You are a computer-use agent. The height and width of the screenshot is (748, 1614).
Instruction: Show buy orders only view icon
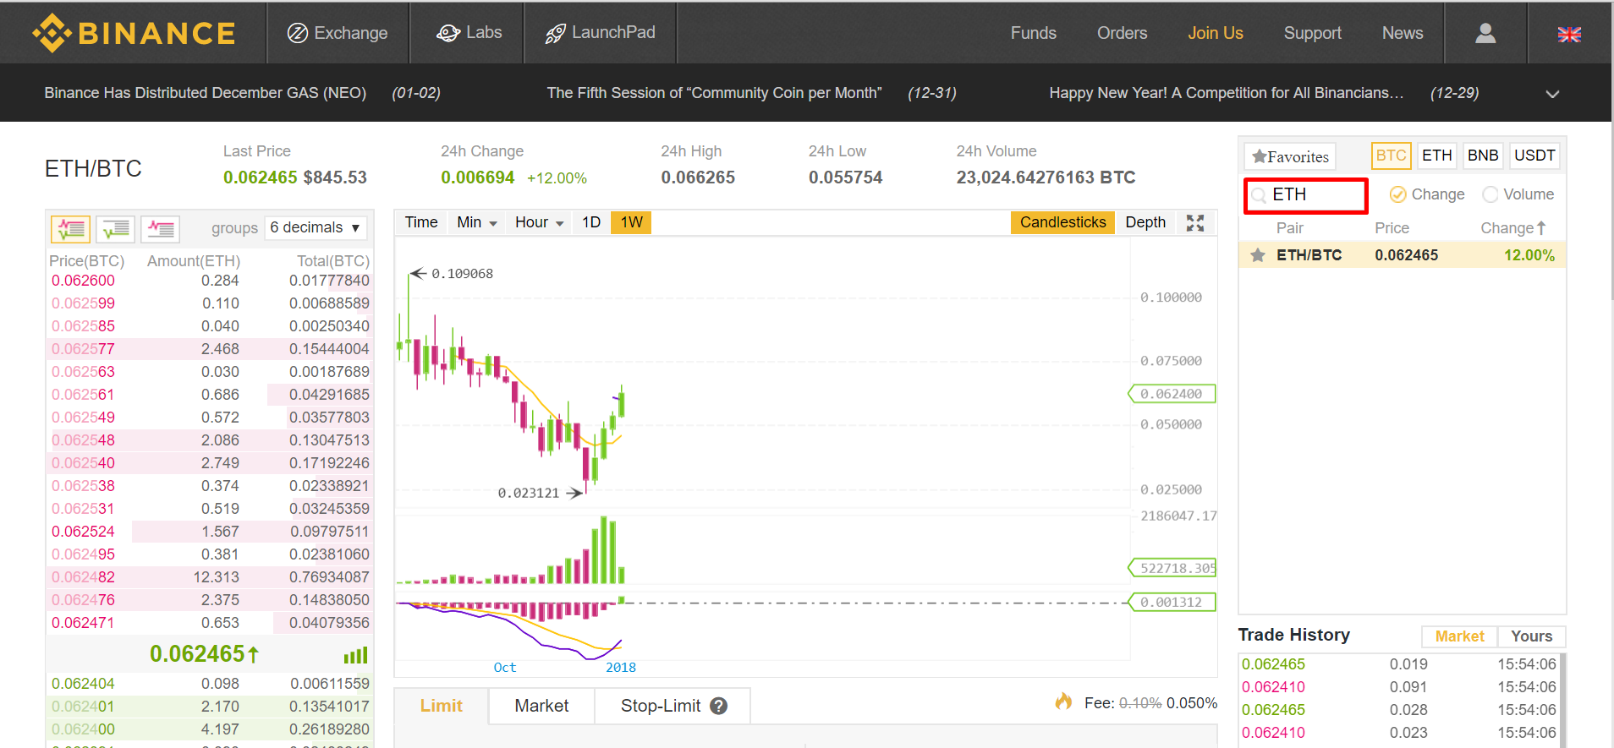coord(116,228)
